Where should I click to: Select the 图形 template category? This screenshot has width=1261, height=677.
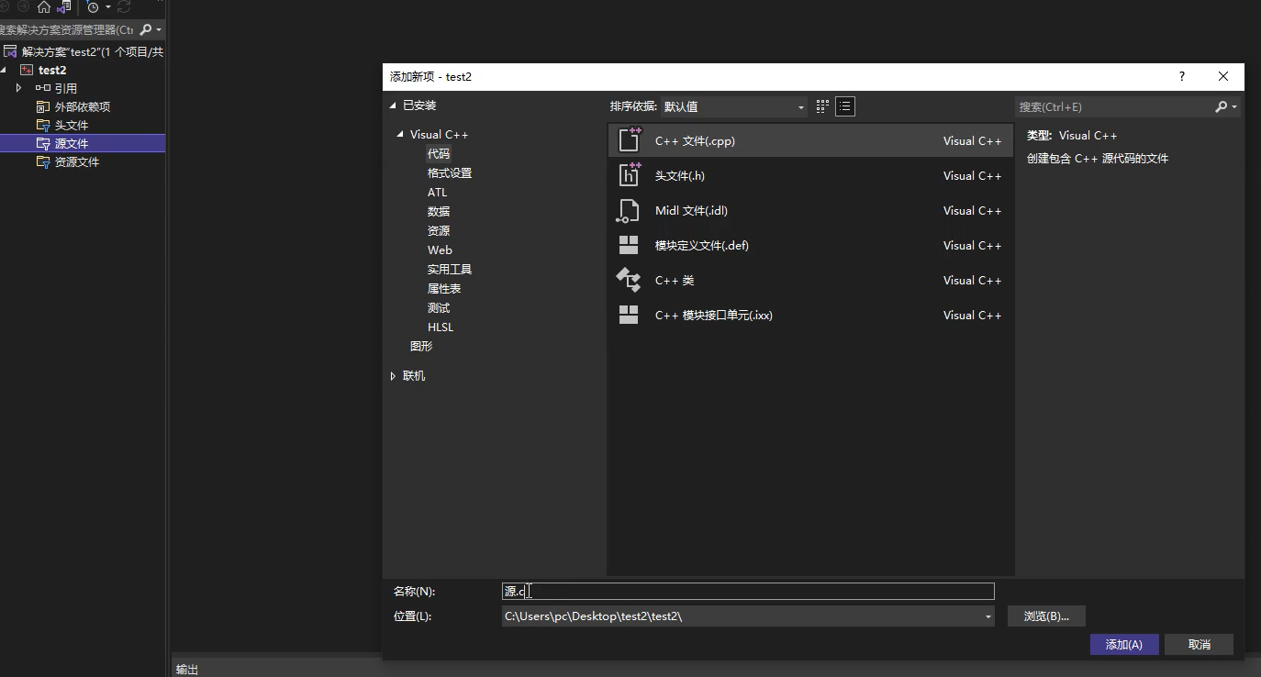click(421, 346)
